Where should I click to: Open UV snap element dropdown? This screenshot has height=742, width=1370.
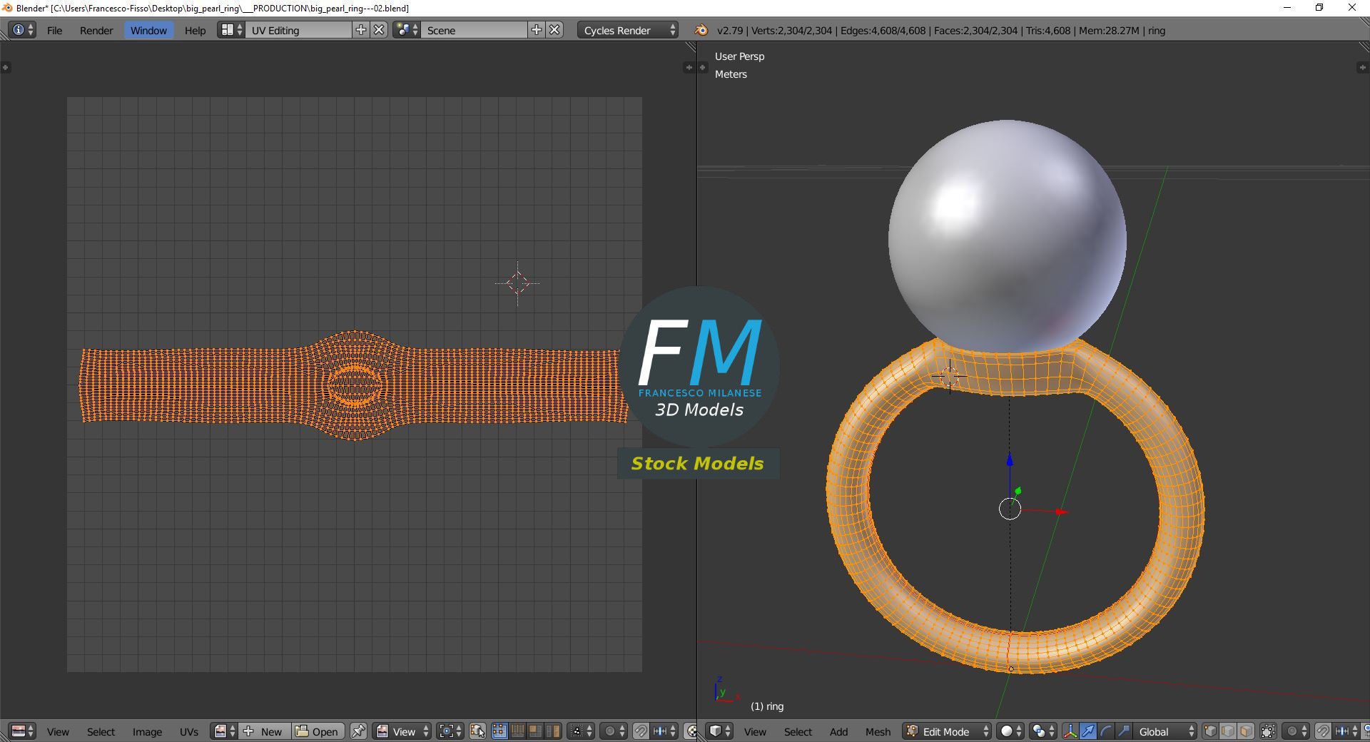point(664,731)
